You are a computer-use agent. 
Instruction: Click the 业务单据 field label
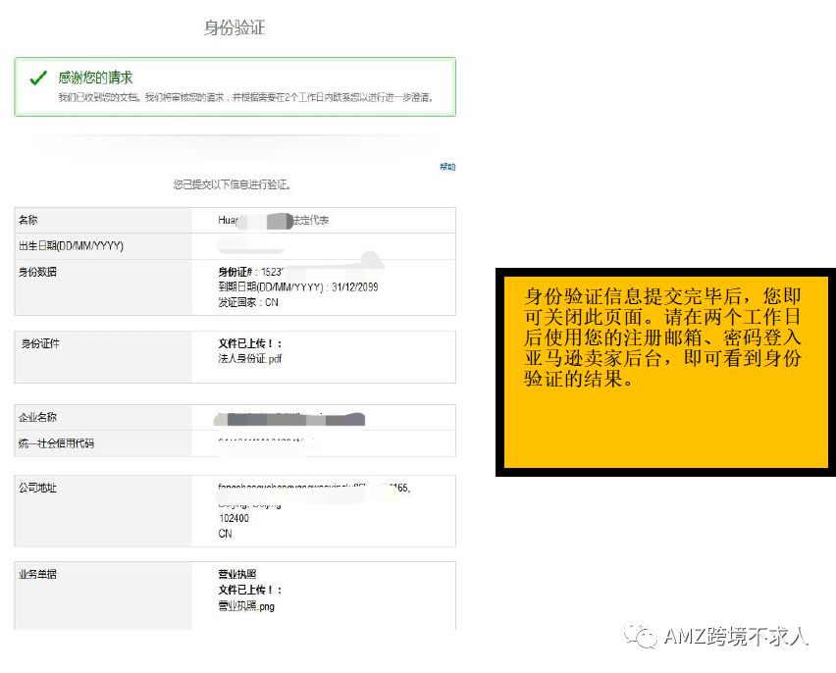tap(39, 573)
